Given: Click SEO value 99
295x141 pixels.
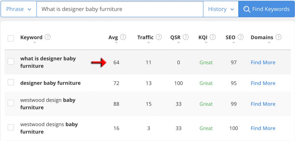Looking at the screenshot, I should point(234,104).
